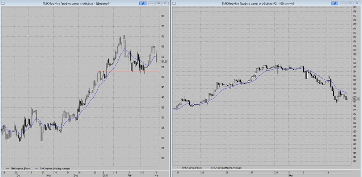The width and height of the screenshot is (362, 177).
Task: Select the Дневной chart title bar text
Action: tap(77, 4)
